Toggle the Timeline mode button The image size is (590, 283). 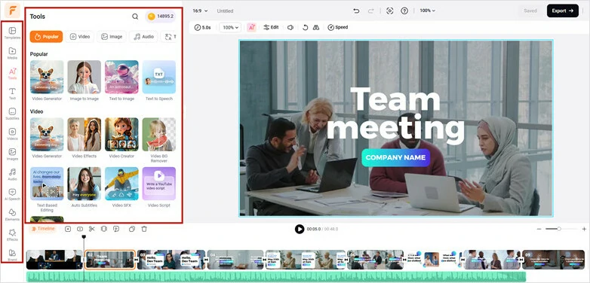tap(42, 229)
